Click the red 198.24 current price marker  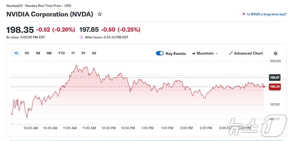(275, 87)
